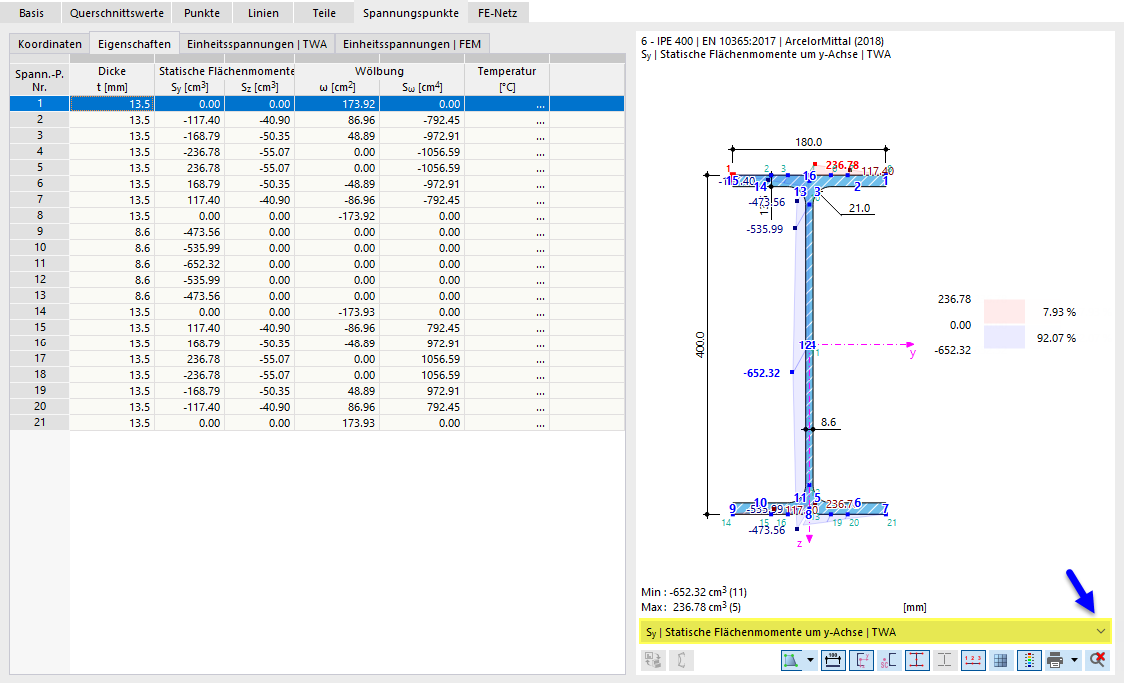Screen dimensions: 1124x683
Task: Click the 180.0 width dimension label
Action: point(808,142)
